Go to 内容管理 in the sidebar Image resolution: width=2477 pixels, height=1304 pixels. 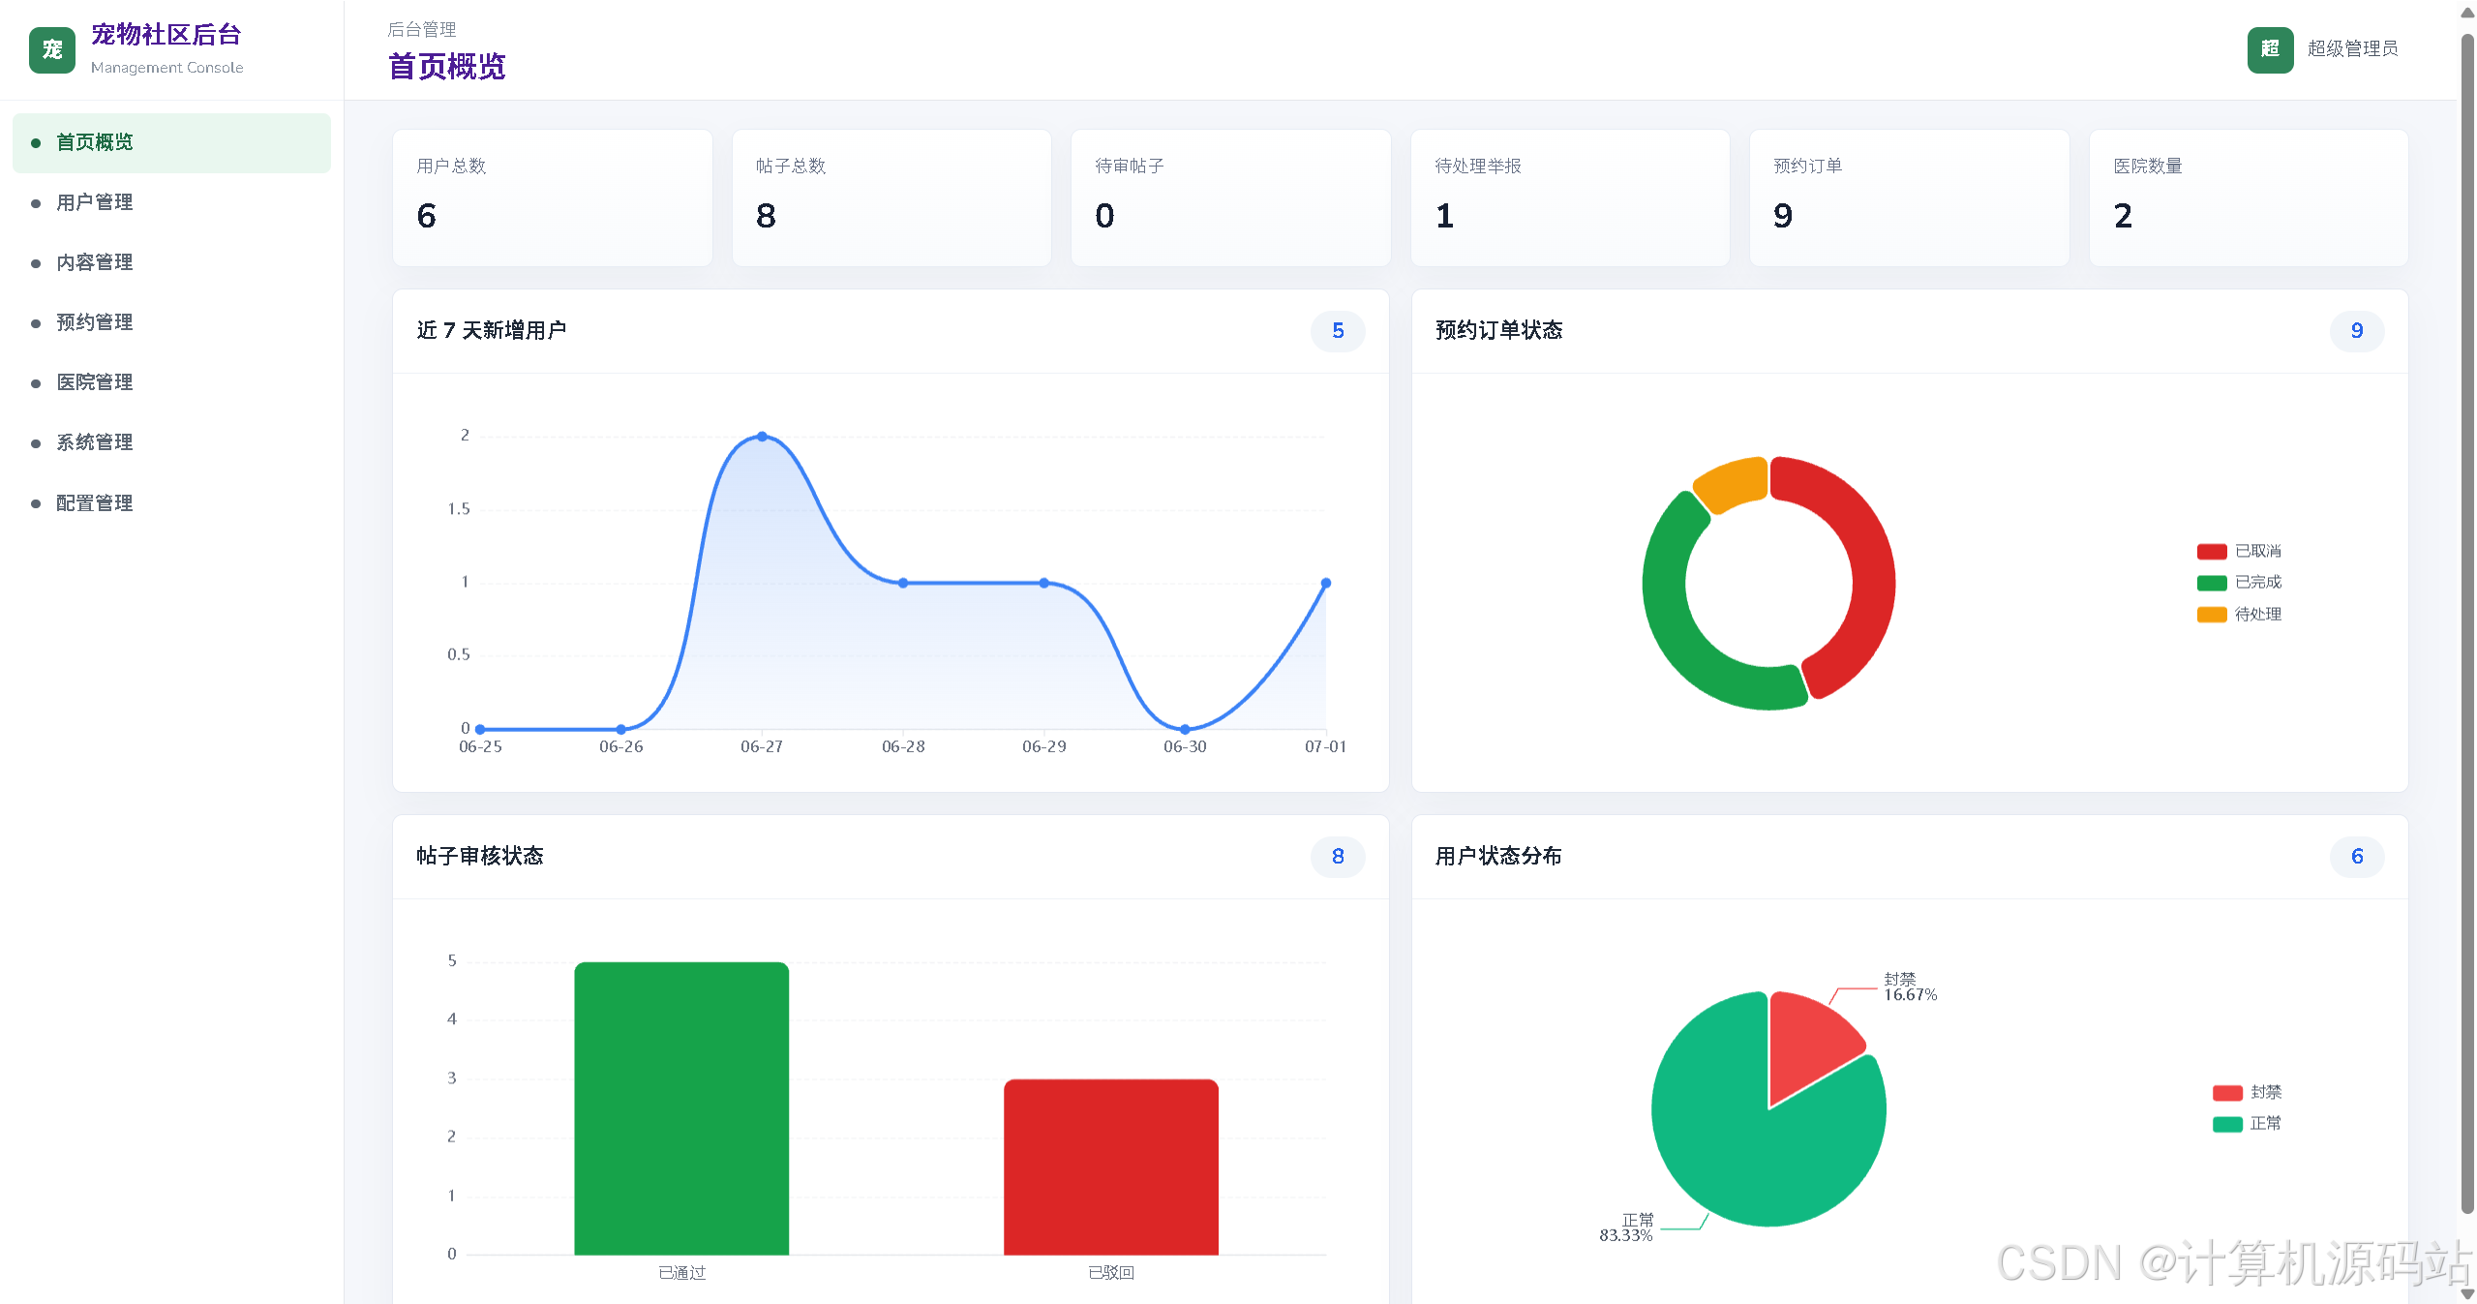point(171,262)
